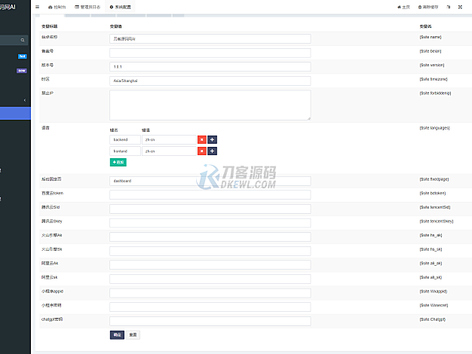
Task: Open the 控制台 dashboard tab
Action: coord(57,7)
